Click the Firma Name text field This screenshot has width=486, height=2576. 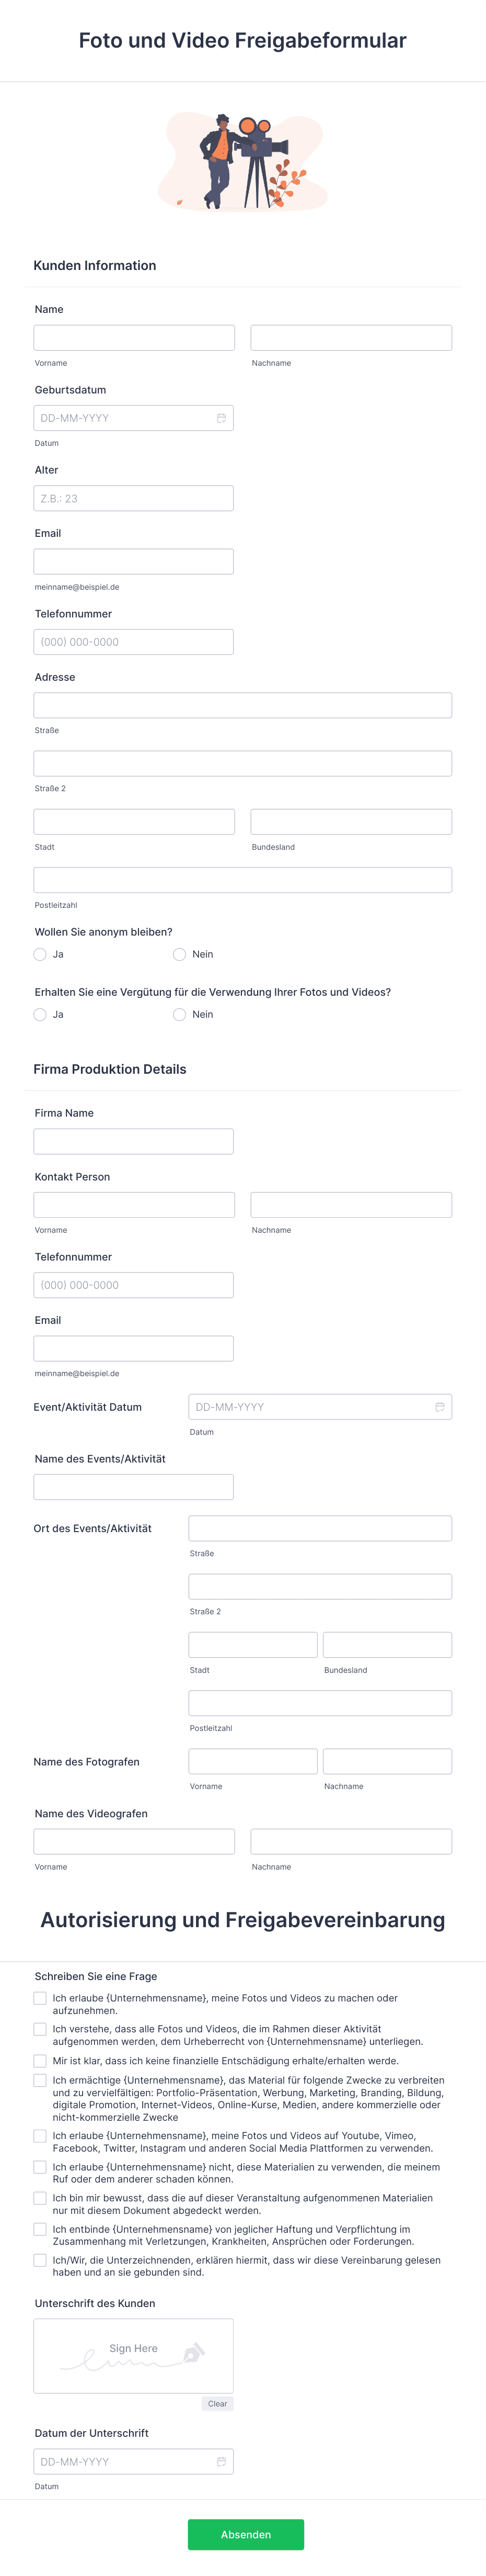coord(134,1141)
